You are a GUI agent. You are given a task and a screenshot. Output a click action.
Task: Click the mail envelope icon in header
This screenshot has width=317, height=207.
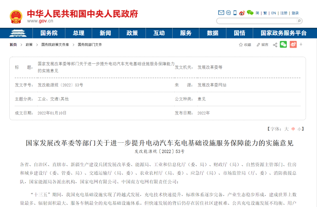click(x=221, y=13)
